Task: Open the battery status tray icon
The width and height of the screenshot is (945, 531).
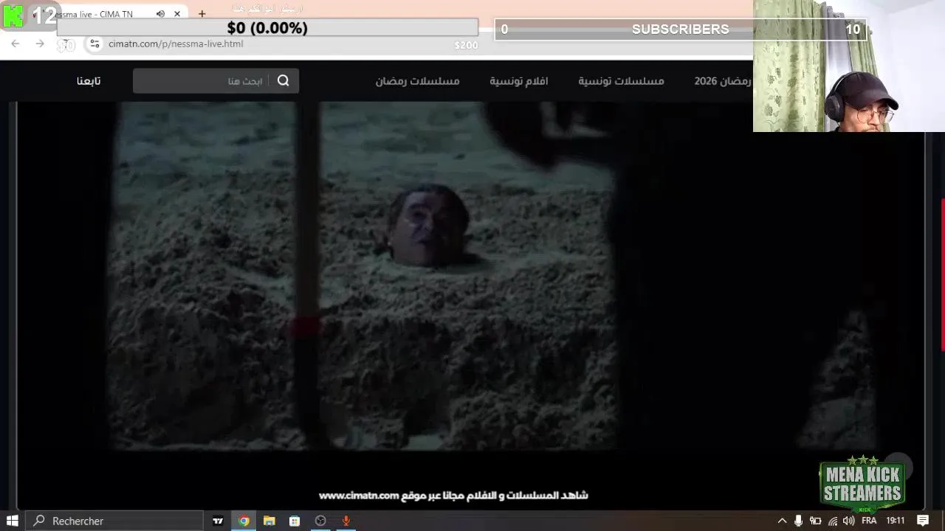Action: click(x=816, y=521)
